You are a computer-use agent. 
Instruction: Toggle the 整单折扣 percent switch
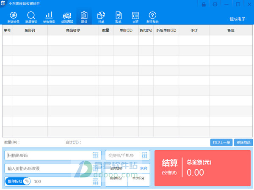18,181
